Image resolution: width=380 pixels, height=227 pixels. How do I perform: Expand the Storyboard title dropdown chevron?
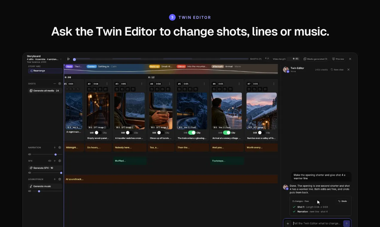(61, 59)
